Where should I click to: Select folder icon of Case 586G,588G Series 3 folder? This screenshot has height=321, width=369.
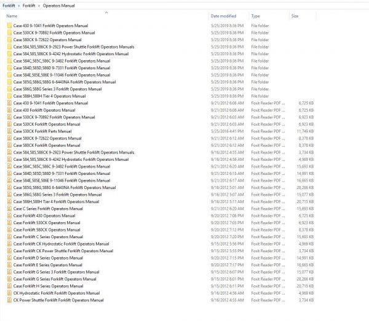9,89
